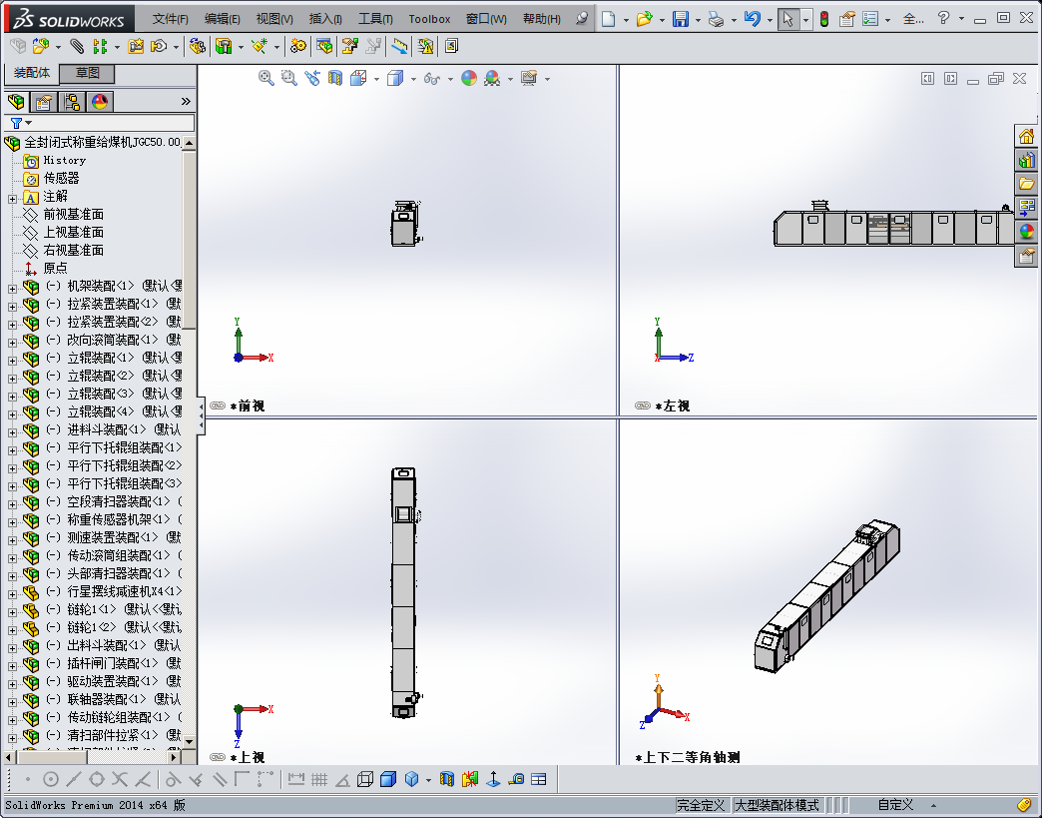Click the Linear component pattern icon
The height and width of the screenshot is (818, 1042).
[100, 46]
